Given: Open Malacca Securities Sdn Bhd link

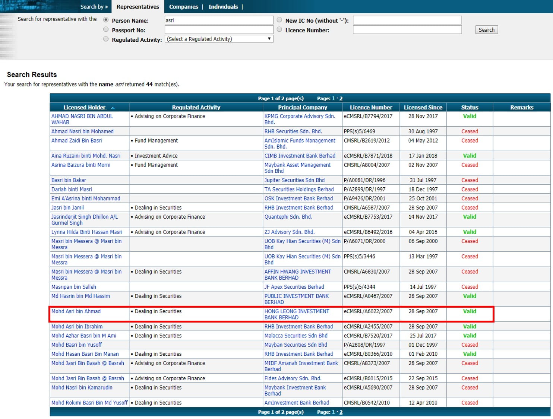Looking at the screenshot, I should click(296, 336).
